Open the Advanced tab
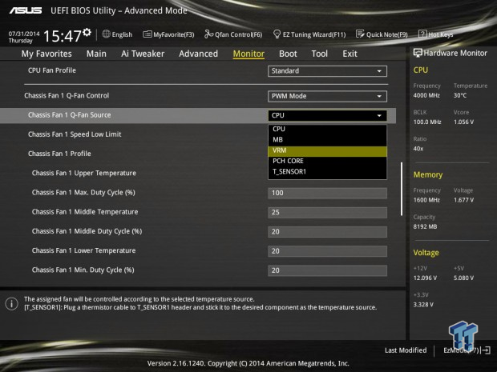 click(199, 54)
